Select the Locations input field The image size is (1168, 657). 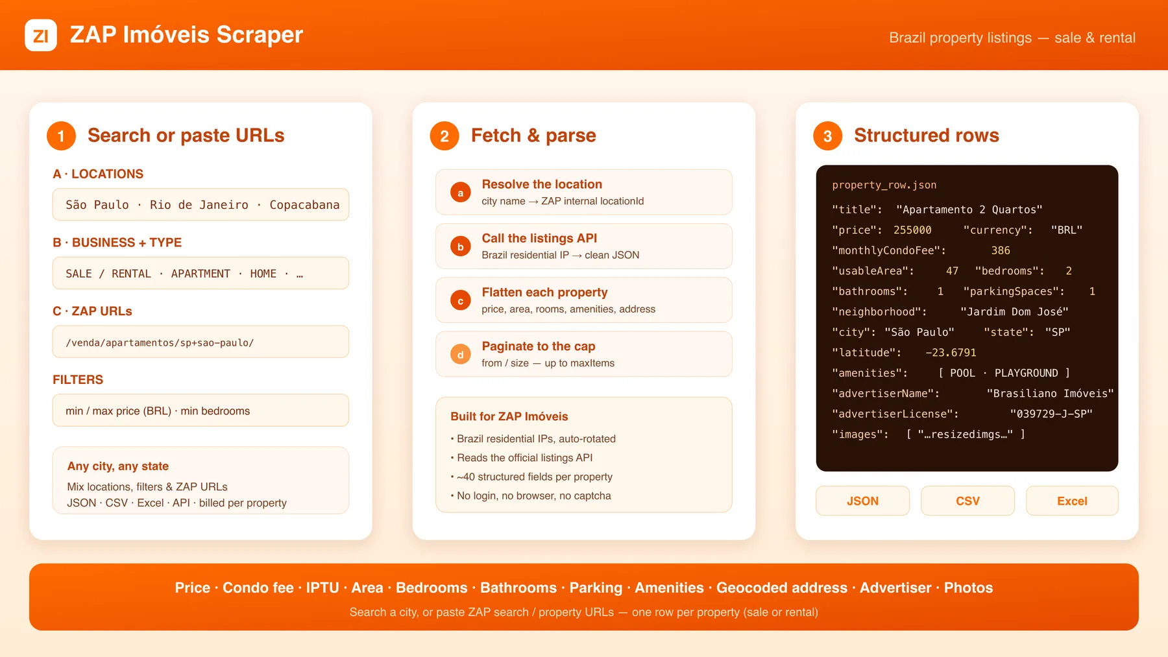click(x=201, y=205)
